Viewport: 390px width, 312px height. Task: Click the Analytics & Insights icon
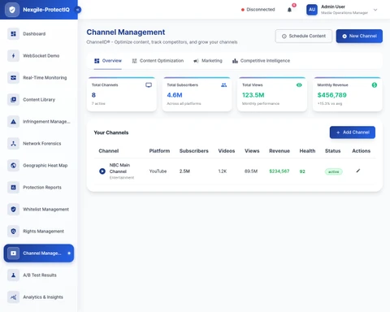point(13,297)
